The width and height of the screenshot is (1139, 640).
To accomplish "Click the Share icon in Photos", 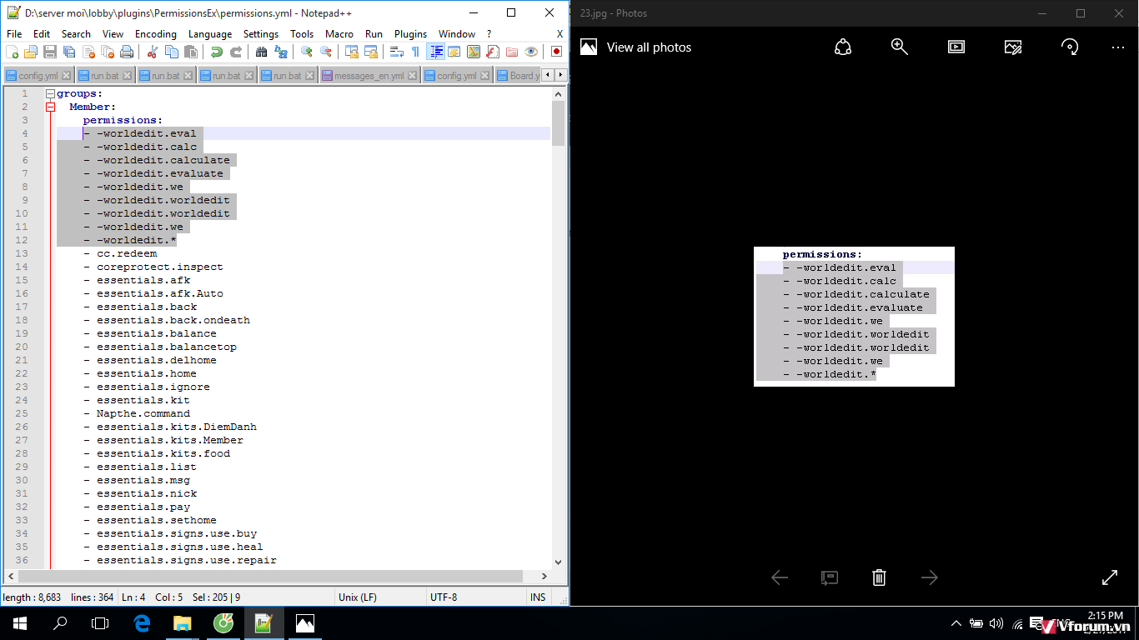I will coord(842,47).
